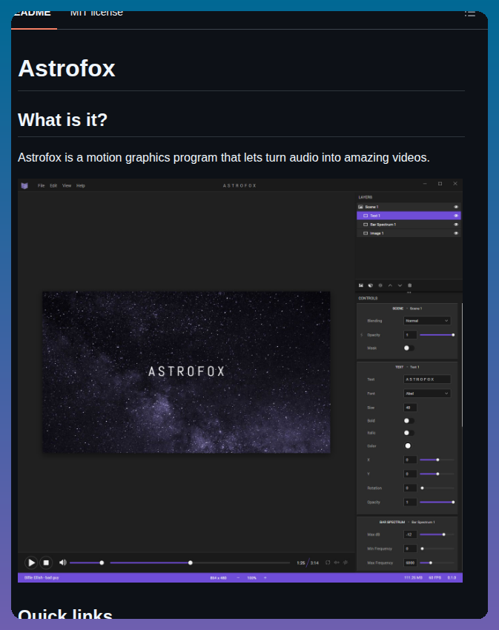Click the 'Billie Eilish - bad guy' status text
The image size is (499, 630).
click(42, 578)
